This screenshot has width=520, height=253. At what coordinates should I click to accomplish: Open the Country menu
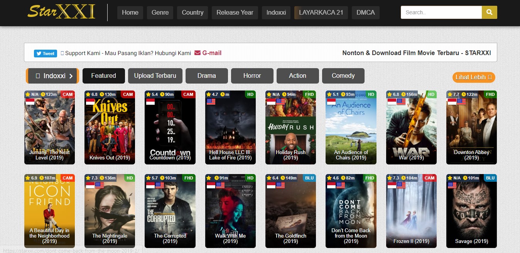[x=192, y=12]
